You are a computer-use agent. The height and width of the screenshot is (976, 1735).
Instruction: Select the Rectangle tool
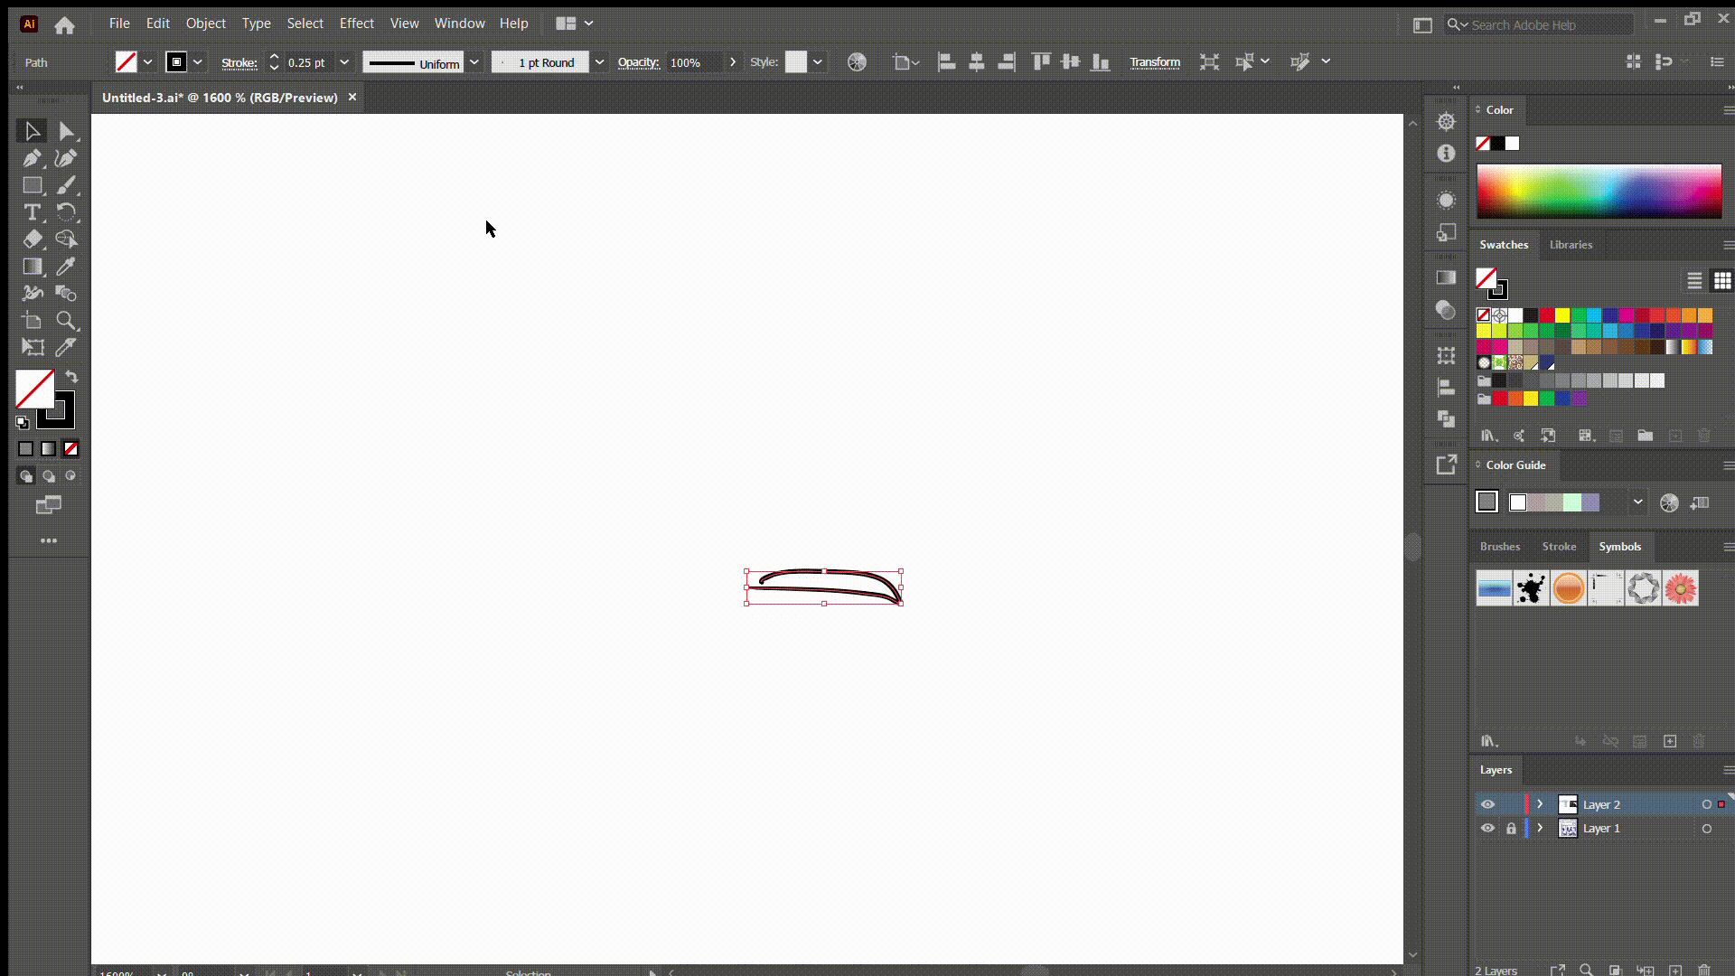[33, 185]
